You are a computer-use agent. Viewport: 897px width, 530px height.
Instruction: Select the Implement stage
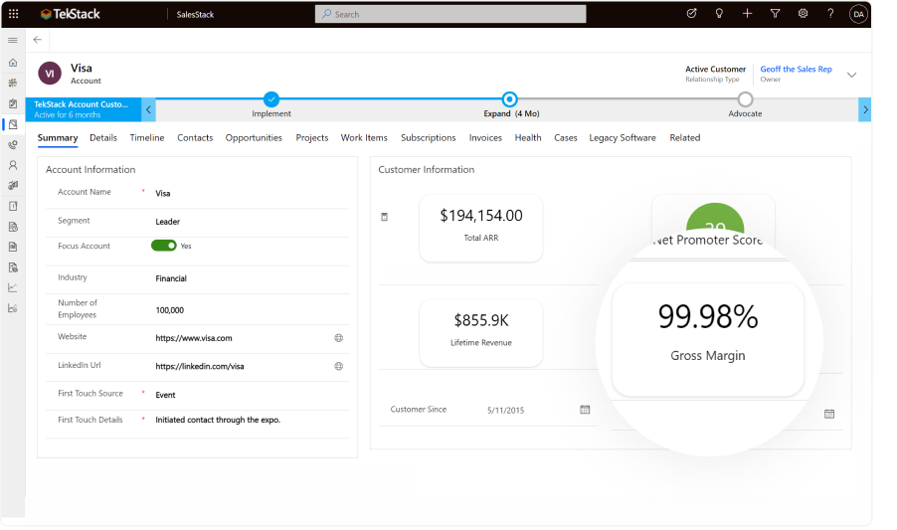[x=271, y=99]
